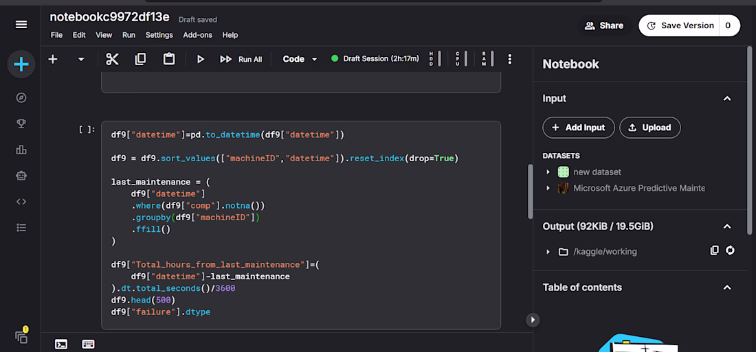This screenshot has height=352, width=756.
Task: Click the DATASETS label
Action: (562, 156)
